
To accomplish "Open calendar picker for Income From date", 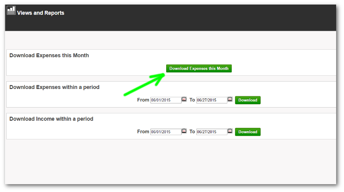I will pyautogui.click(x=184, y=131).
